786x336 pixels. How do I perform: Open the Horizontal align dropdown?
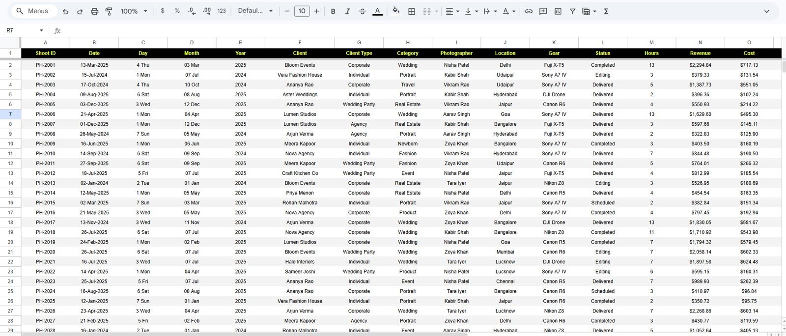(452, 11)
